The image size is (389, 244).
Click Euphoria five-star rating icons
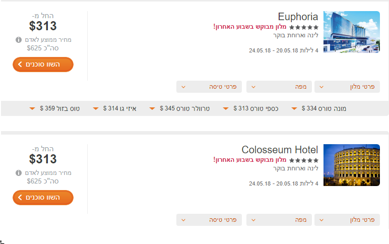[304, 27]
